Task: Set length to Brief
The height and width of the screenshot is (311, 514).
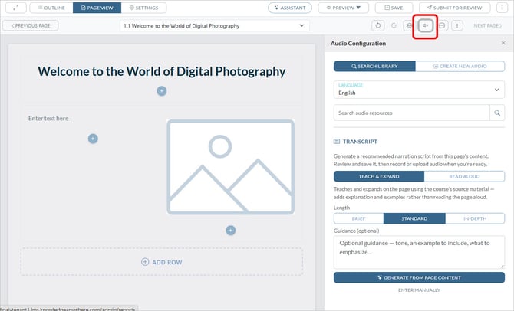Action: point(358,218)
